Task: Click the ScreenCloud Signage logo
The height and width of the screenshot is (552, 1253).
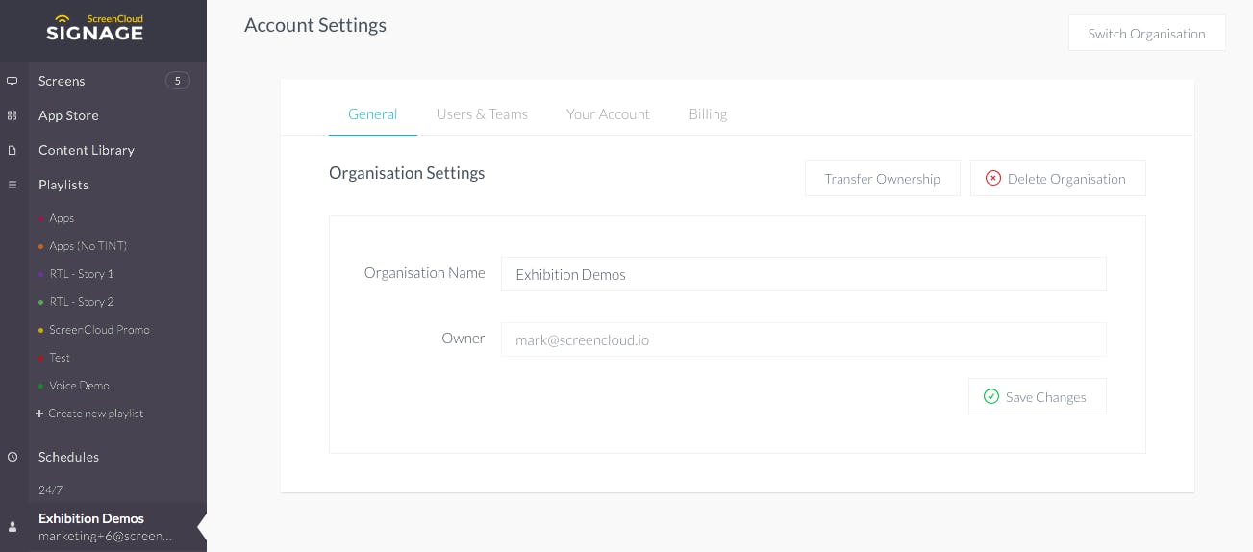Action: point(94,28)
